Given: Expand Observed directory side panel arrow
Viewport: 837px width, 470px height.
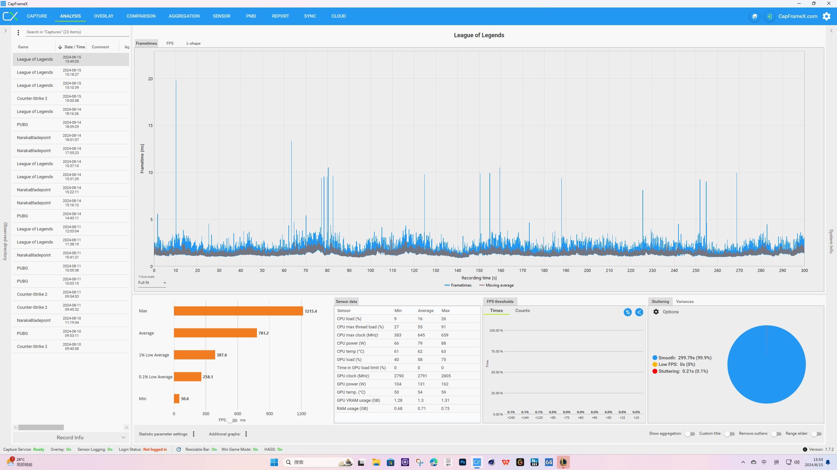Looking at the screenshot, I should coord(5,31).
